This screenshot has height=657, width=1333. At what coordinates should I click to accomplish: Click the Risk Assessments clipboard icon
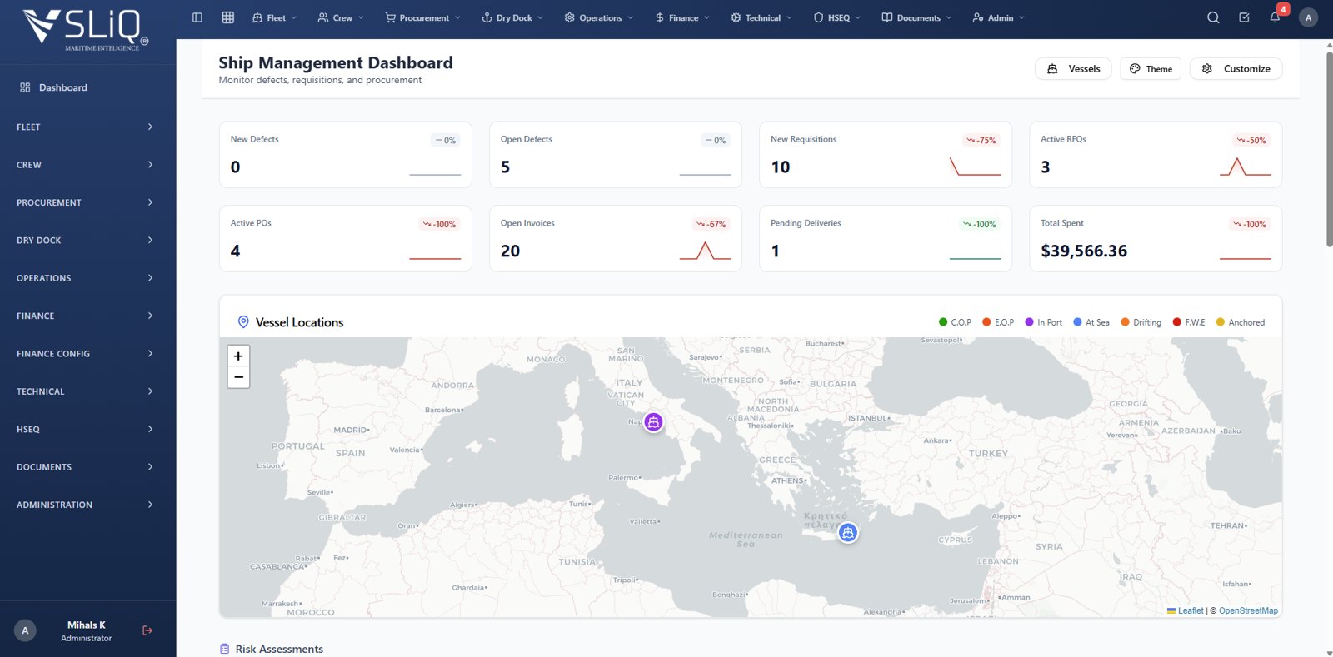pyautogui.click(x=224, y=649)
